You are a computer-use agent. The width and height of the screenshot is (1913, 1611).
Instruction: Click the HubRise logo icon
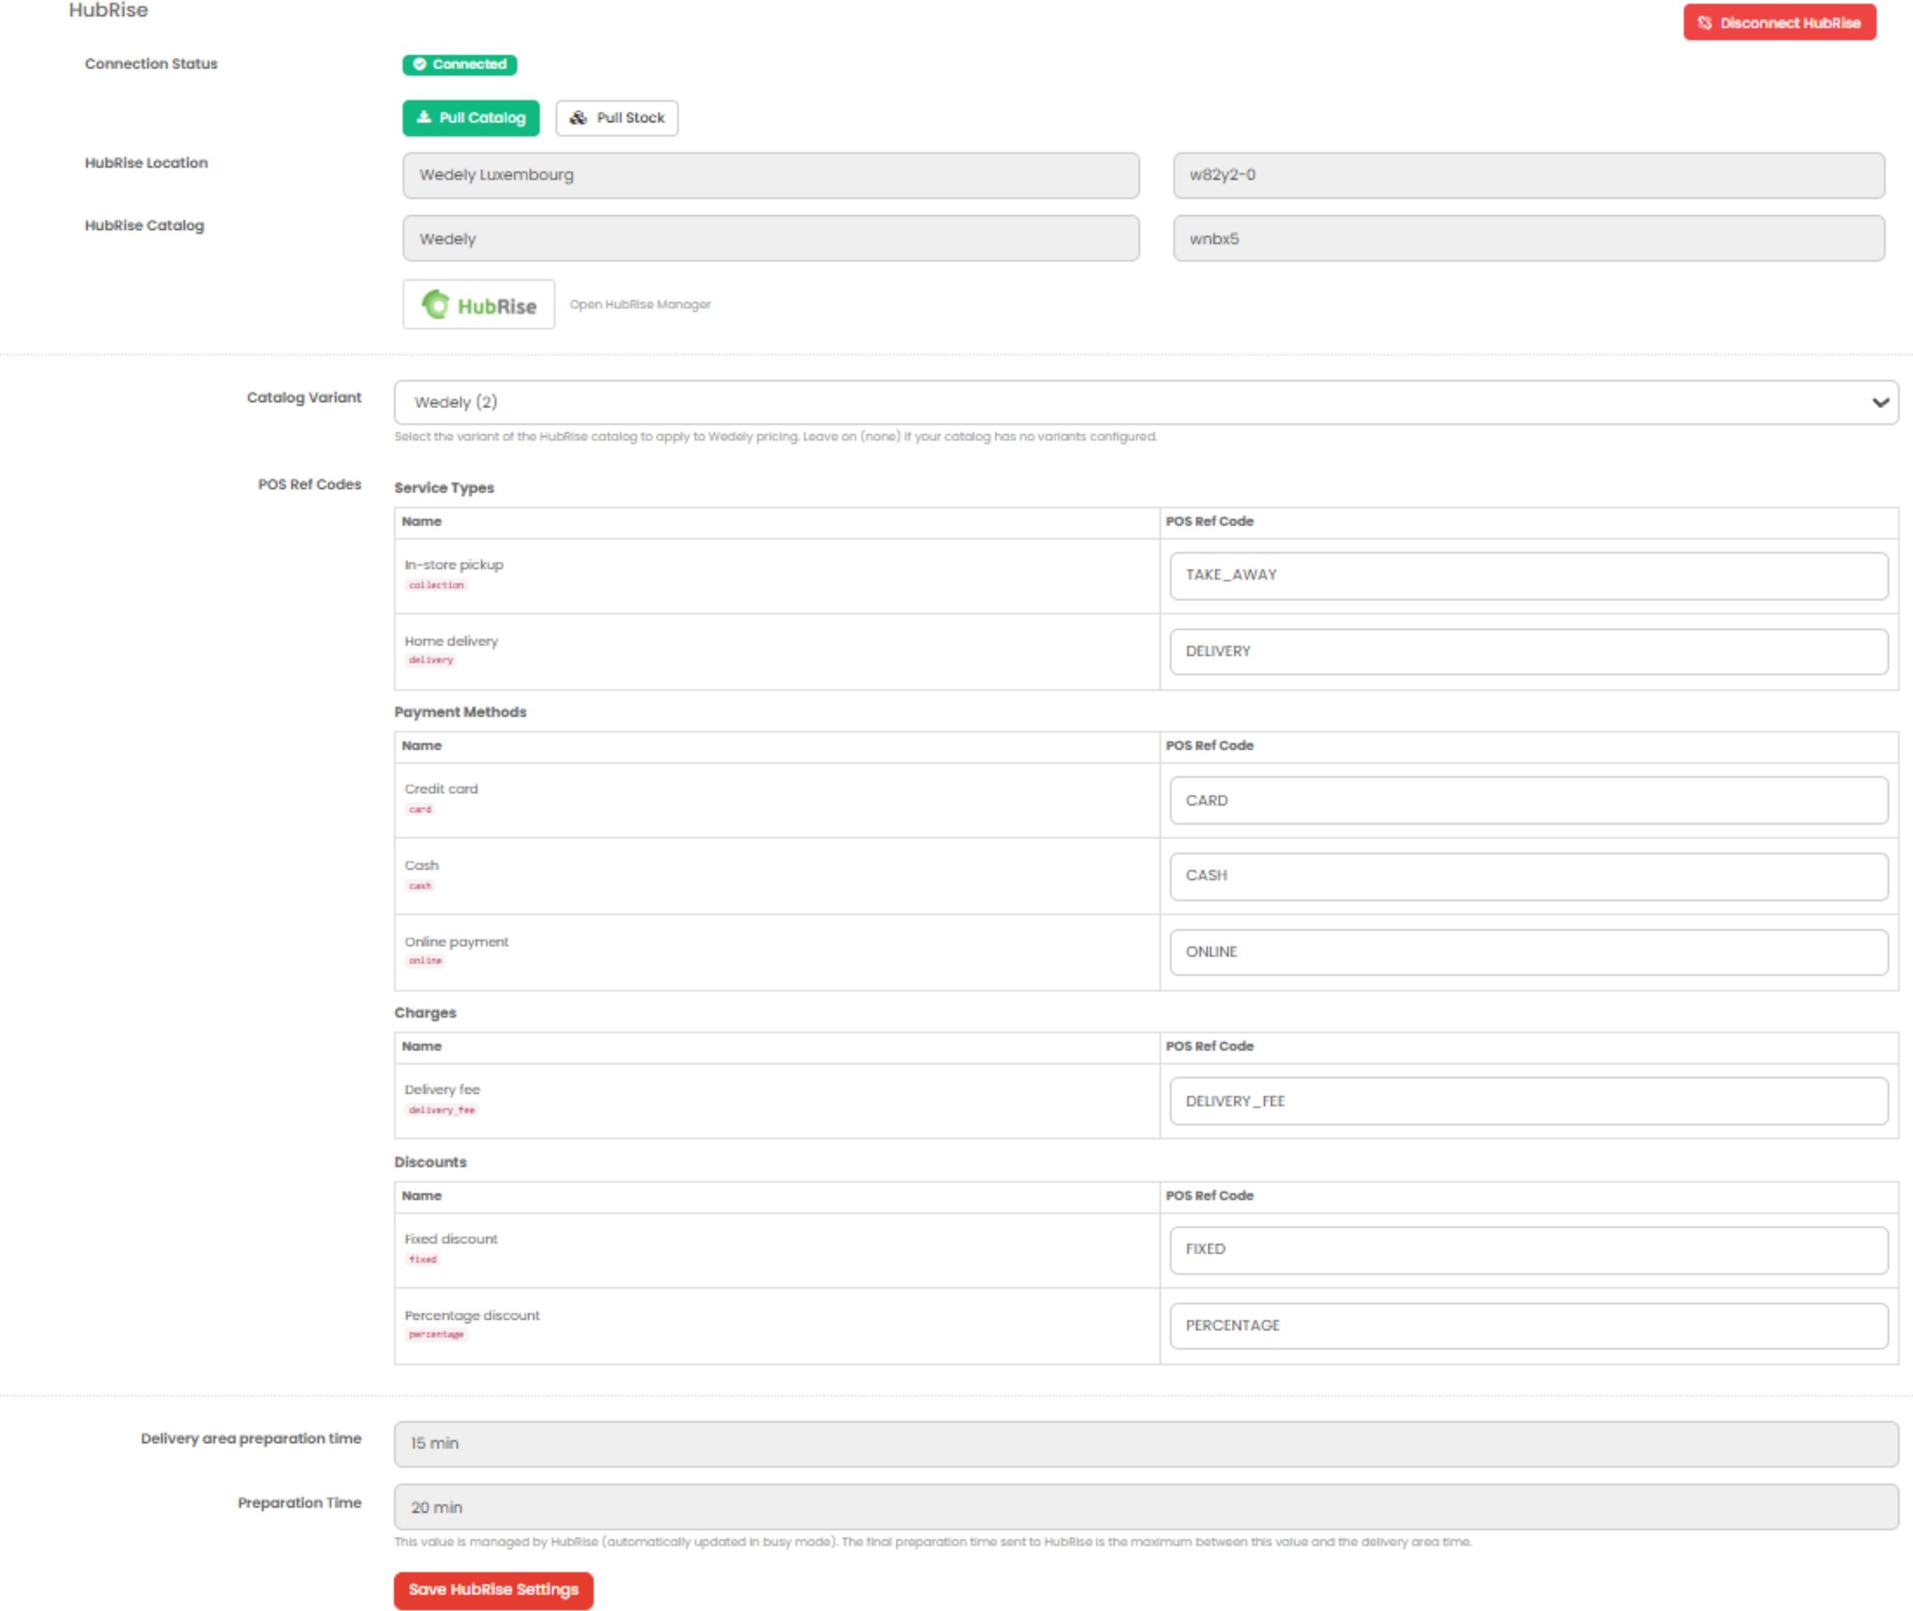pyautogui.click(x=436, y=304)
